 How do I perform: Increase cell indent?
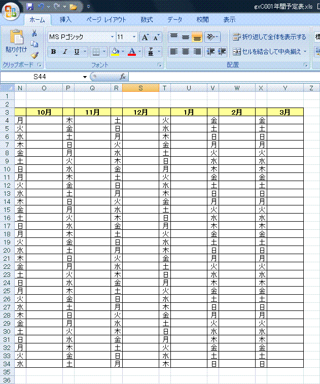coord(222,52)
